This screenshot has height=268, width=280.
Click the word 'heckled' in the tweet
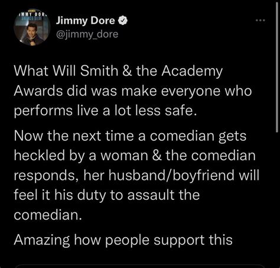tap(40, 156)
